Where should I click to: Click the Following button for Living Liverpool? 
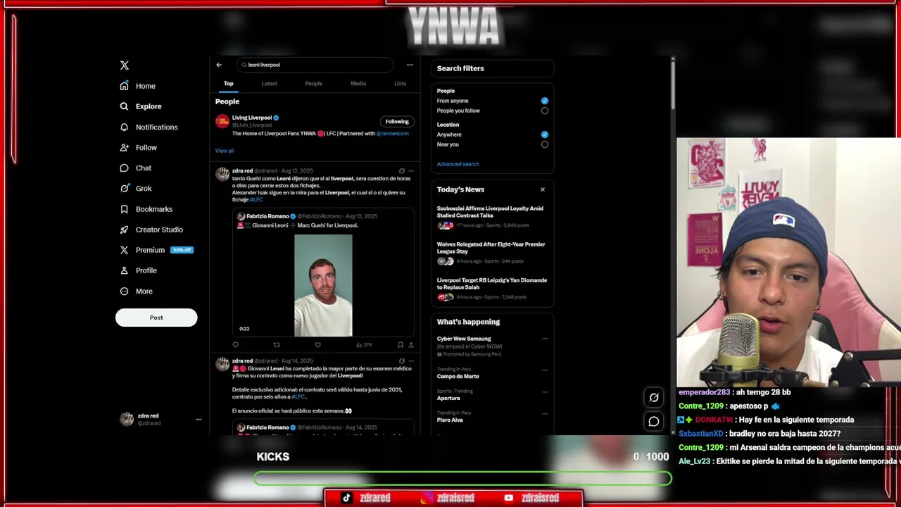pyautogui.click(x=397, y=121)
